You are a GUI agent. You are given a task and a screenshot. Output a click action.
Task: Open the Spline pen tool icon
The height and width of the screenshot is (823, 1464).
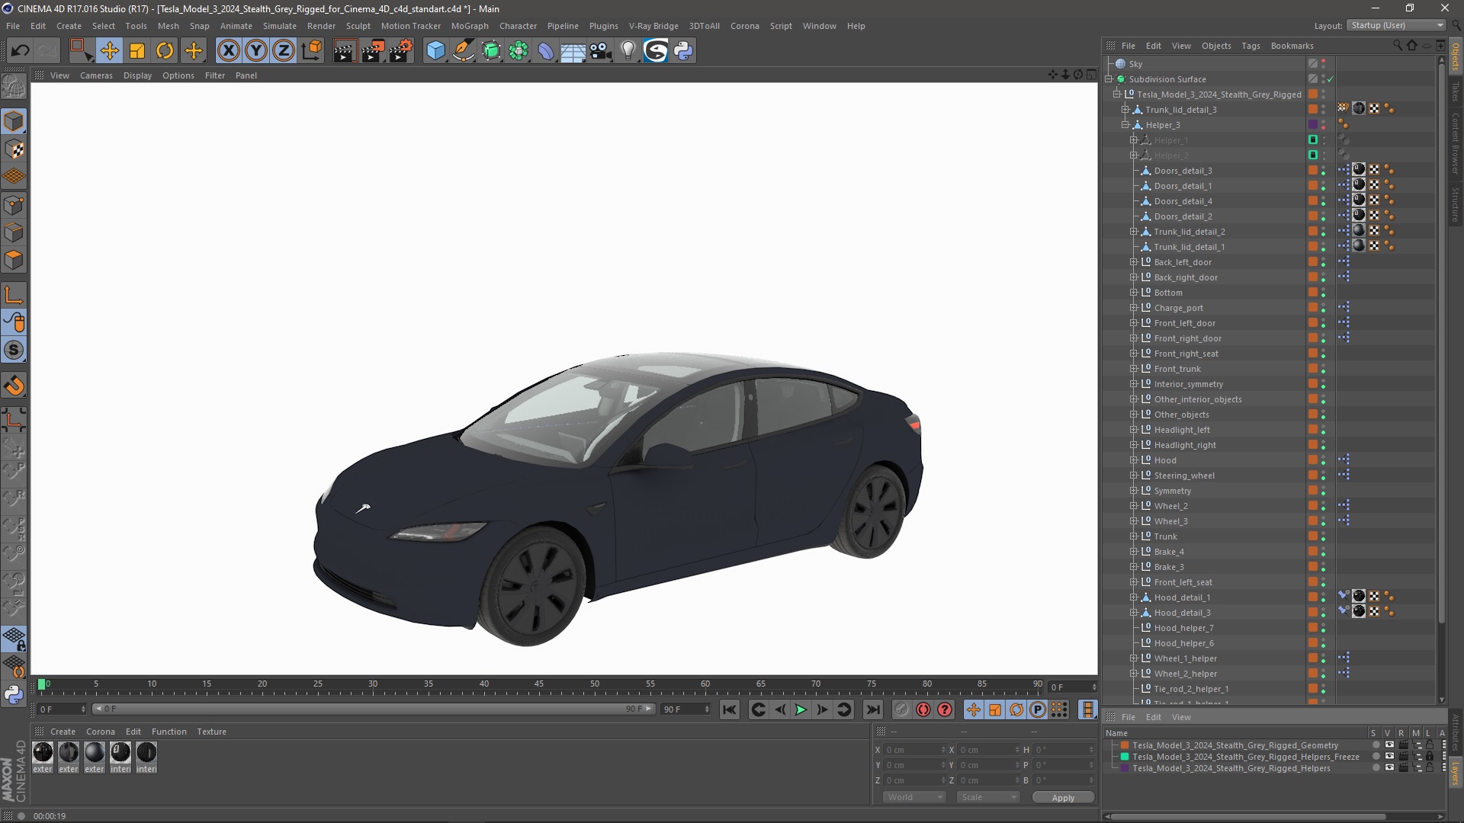(463, 51)
